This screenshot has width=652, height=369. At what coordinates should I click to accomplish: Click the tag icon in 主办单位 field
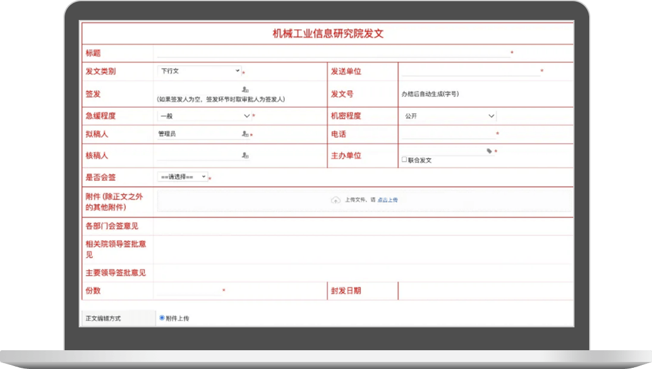(489, 151)
